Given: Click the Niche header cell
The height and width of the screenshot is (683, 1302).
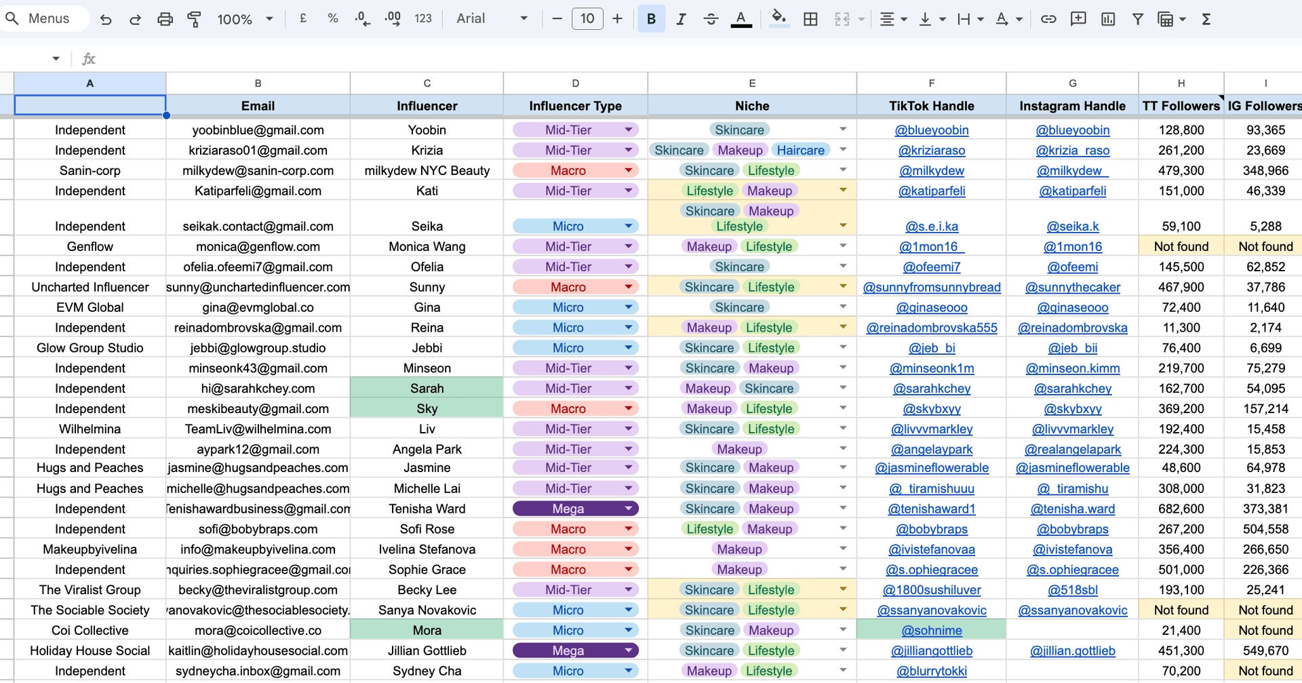Looking at the screenshot, I should click(x=752, y=106).
